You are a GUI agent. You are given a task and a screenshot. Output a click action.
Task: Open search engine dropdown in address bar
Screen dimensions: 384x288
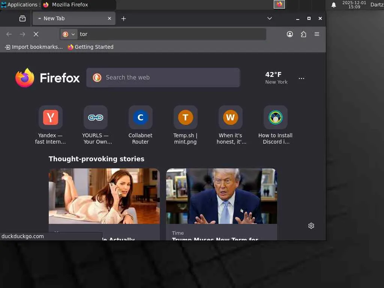(69, 34)
